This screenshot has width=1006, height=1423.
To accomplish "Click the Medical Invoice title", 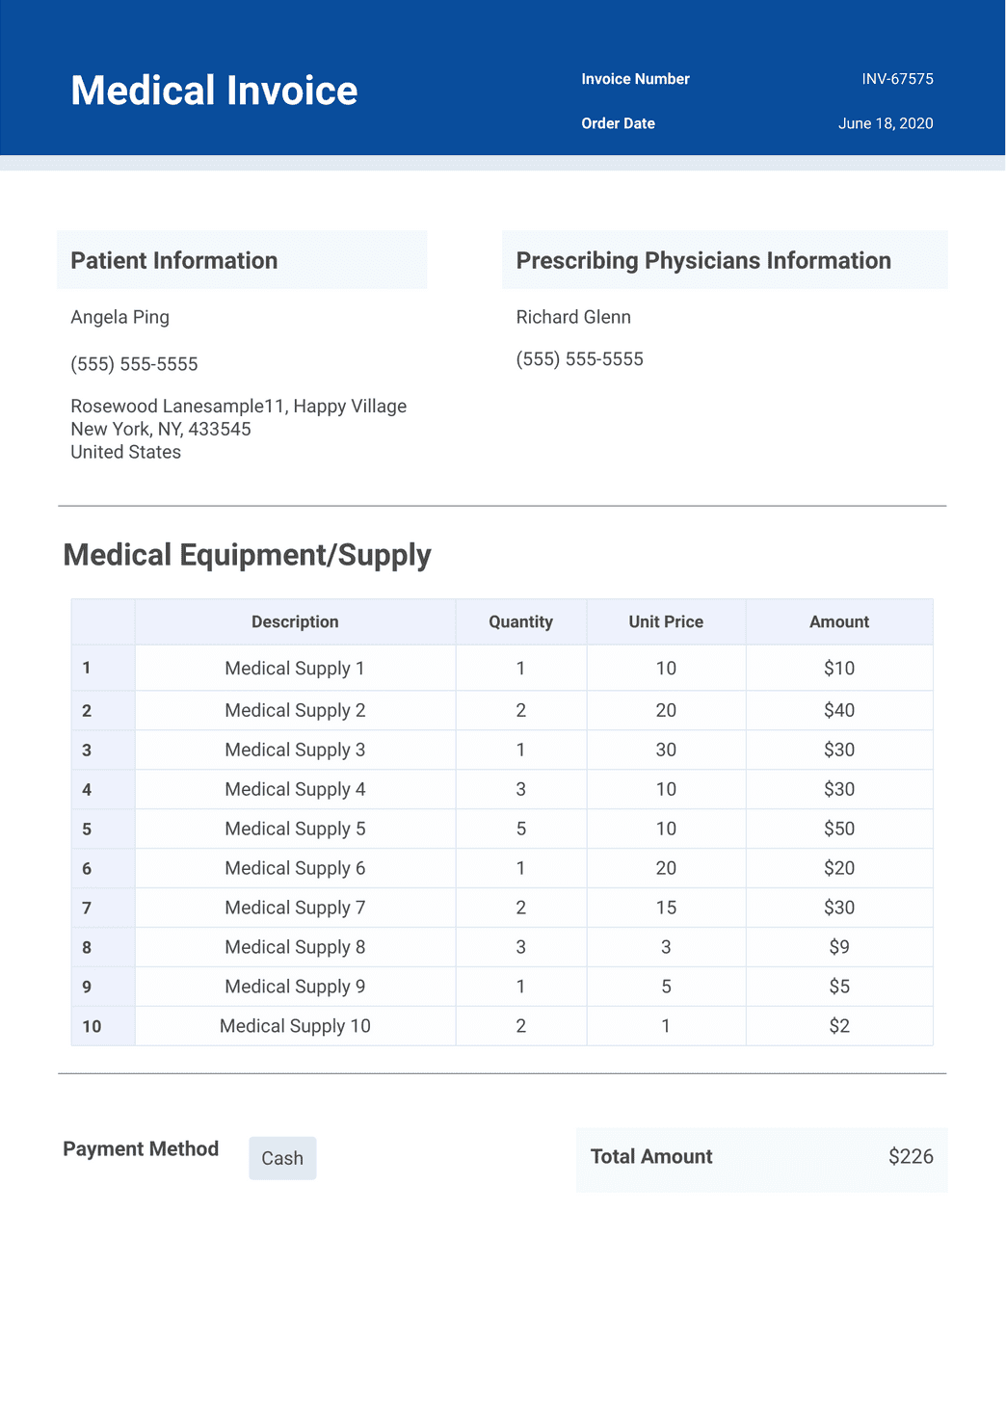I will 214,91.
